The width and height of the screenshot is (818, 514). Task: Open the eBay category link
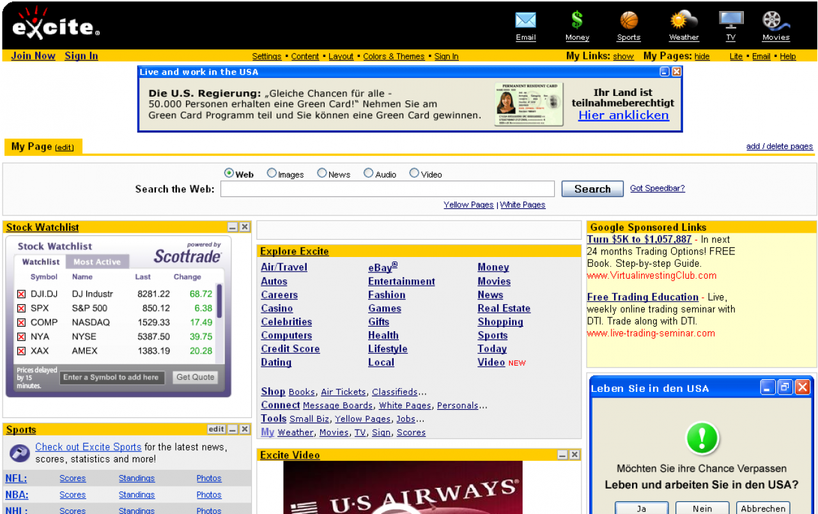[383, 267]
